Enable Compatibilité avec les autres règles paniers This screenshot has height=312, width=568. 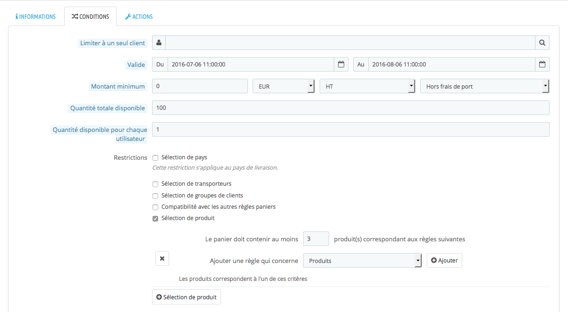click(x=155, y=207)
